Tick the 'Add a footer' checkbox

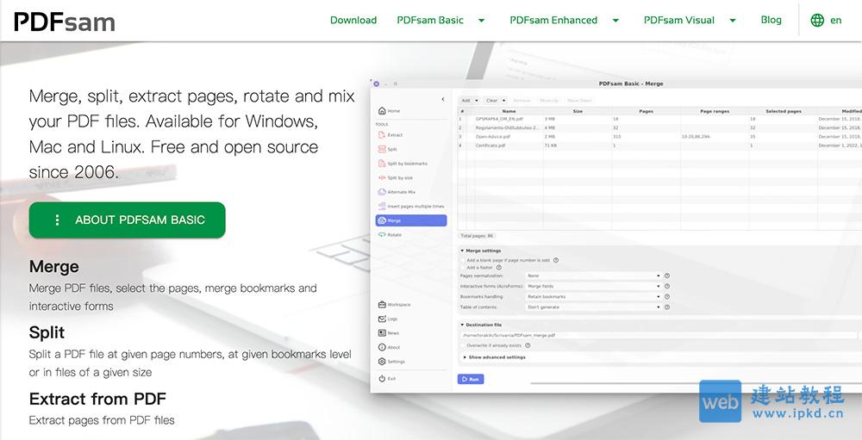coord(462,268)
